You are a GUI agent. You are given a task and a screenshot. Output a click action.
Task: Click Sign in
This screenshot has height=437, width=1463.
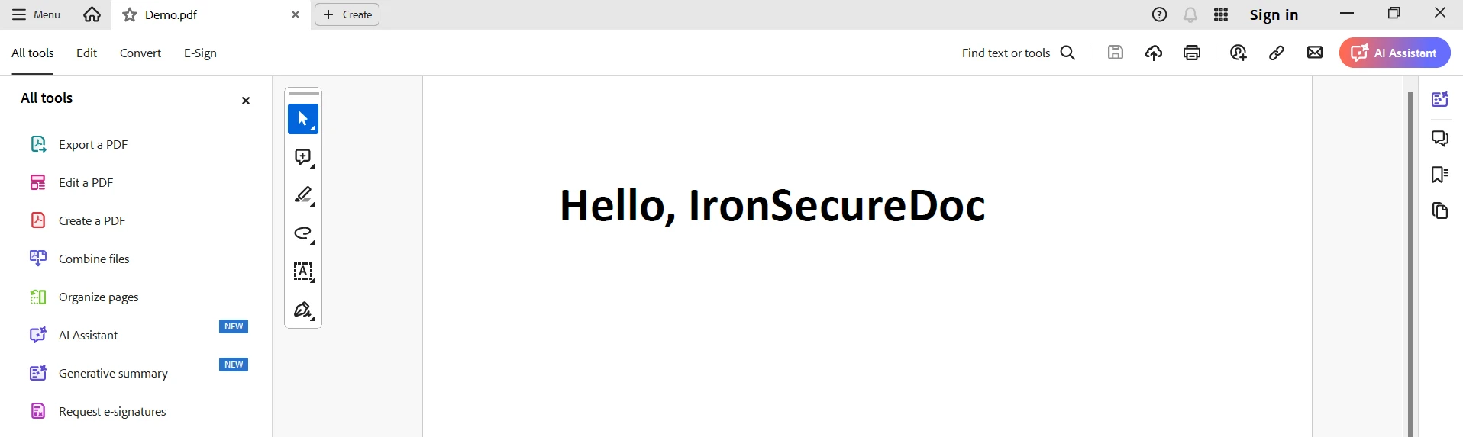(1274, 14)
